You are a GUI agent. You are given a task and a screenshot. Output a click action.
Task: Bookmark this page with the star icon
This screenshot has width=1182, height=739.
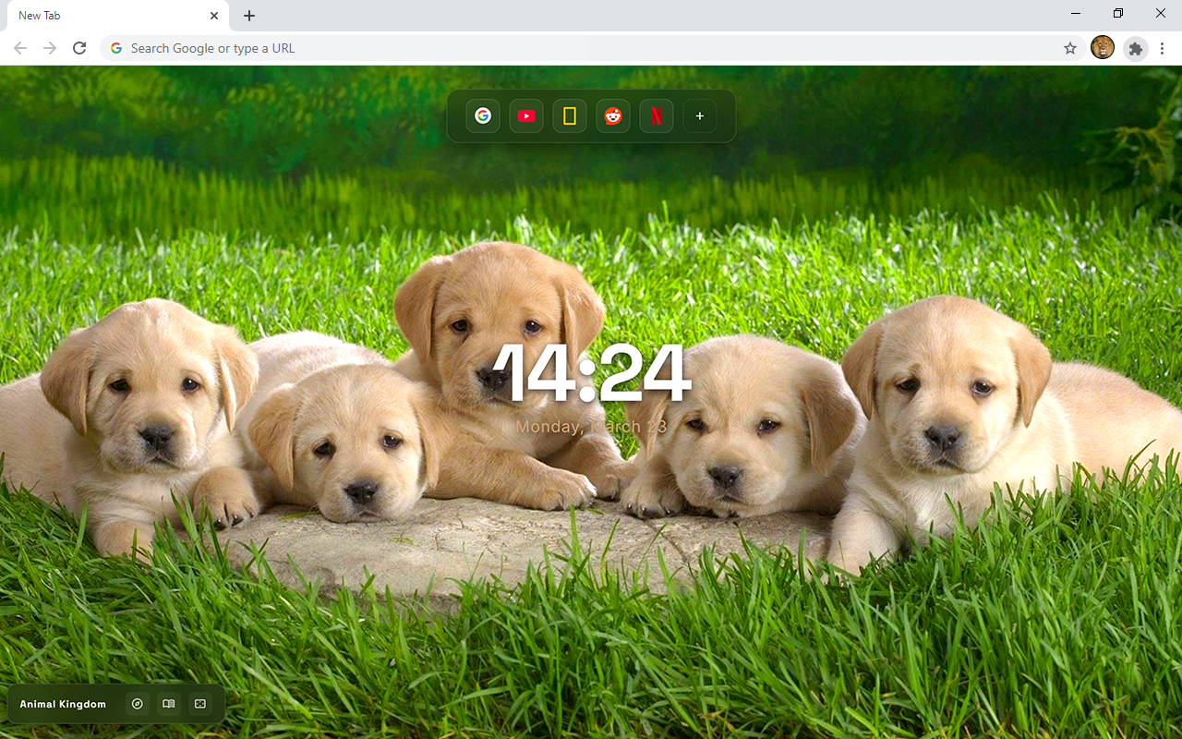1070,48
